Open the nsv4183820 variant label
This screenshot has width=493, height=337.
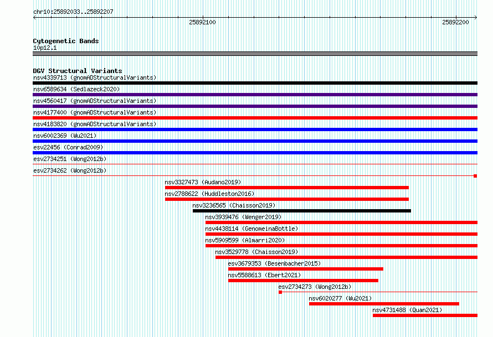(95, 124)
